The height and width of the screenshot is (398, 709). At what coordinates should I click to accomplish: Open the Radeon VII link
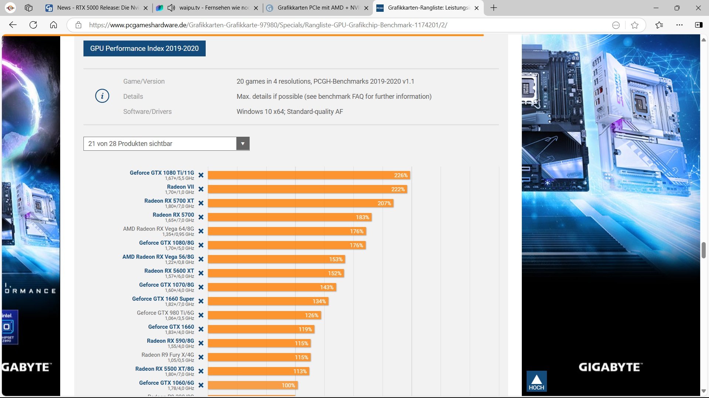tap(180, 187)
